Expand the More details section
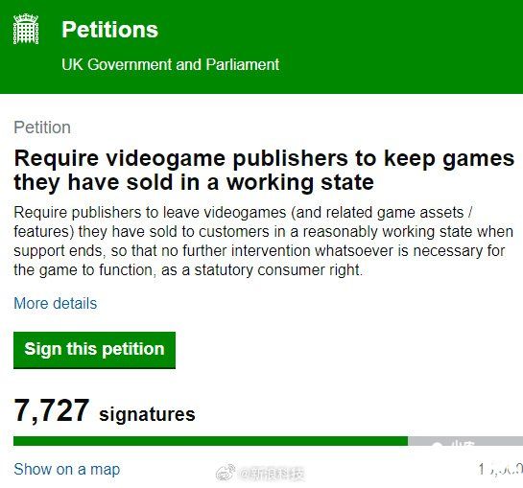Screen dimensions: 523x488 [56, 303]
